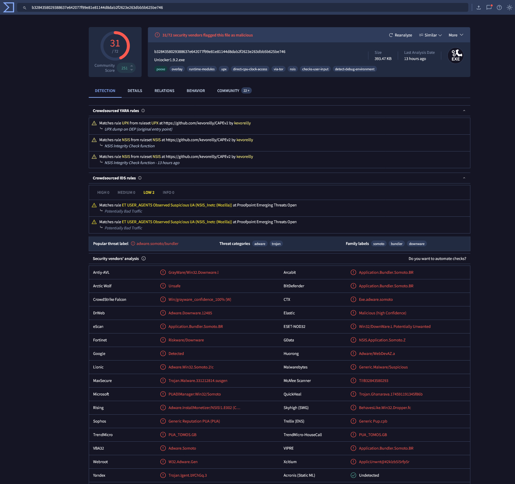Select the LOW 2 severity filter
The width and height of the screenshot is (515, 484).
[x=149, y=193]
